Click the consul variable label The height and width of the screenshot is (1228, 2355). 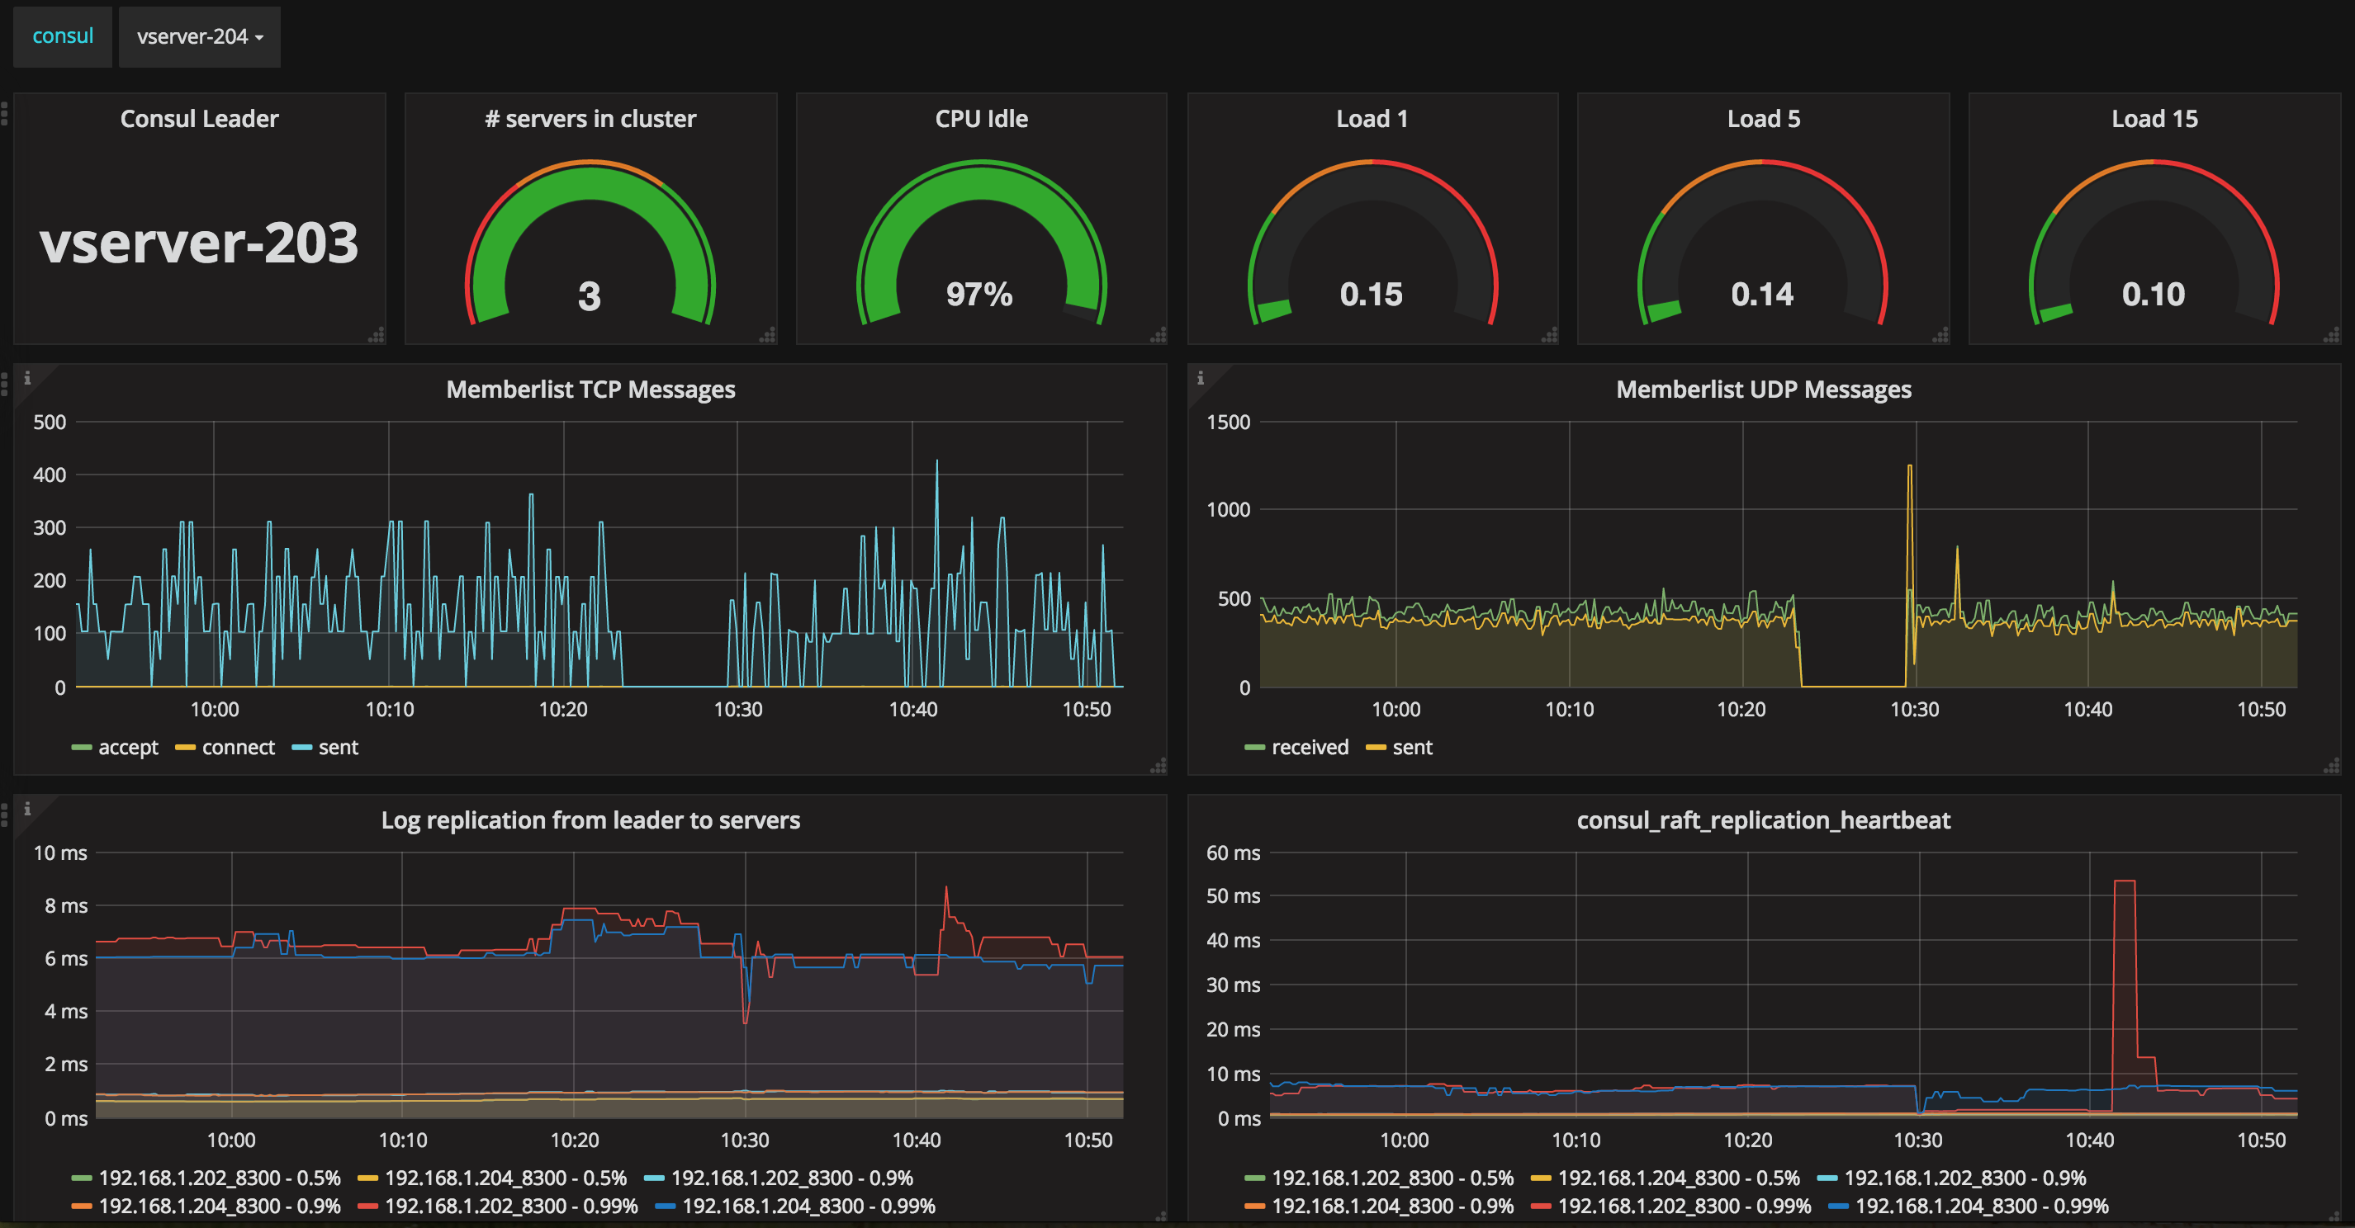(62, 36)
